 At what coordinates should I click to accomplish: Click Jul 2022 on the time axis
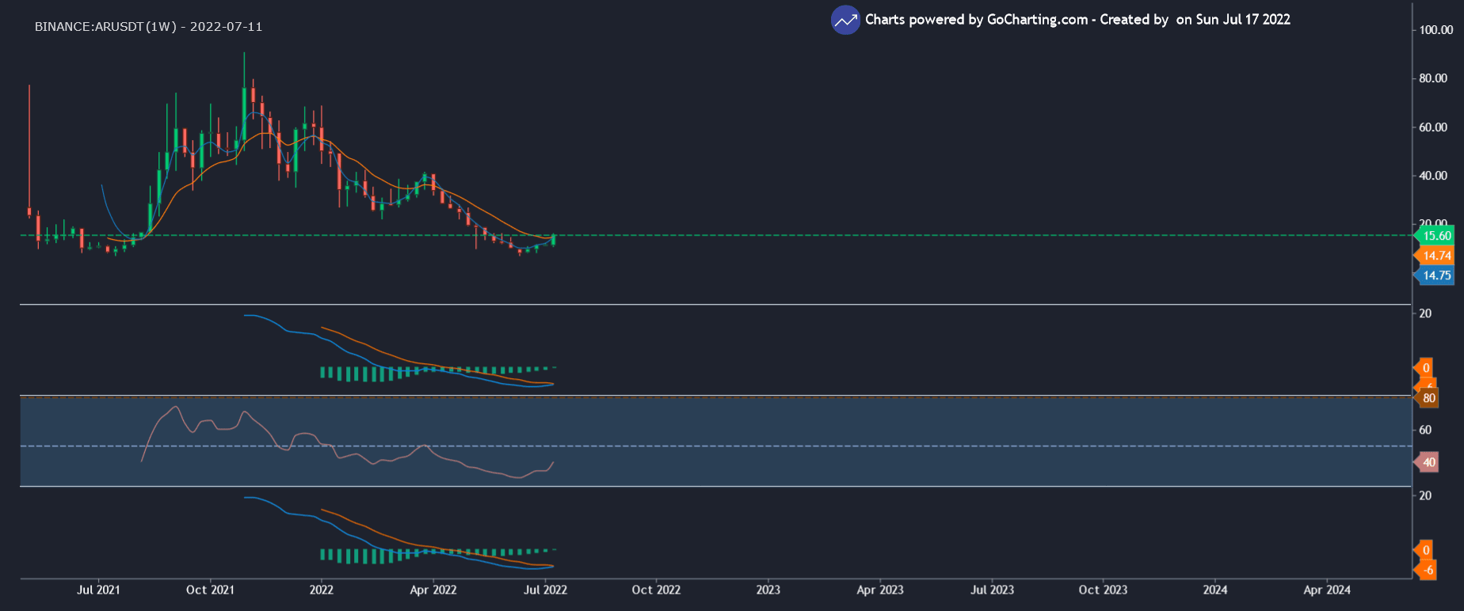(545, 590)
